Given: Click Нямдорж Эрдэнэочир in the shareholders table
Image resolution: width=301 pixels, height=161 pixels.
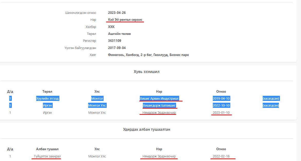Looking at the screenshot, I should tap(159, 112).
